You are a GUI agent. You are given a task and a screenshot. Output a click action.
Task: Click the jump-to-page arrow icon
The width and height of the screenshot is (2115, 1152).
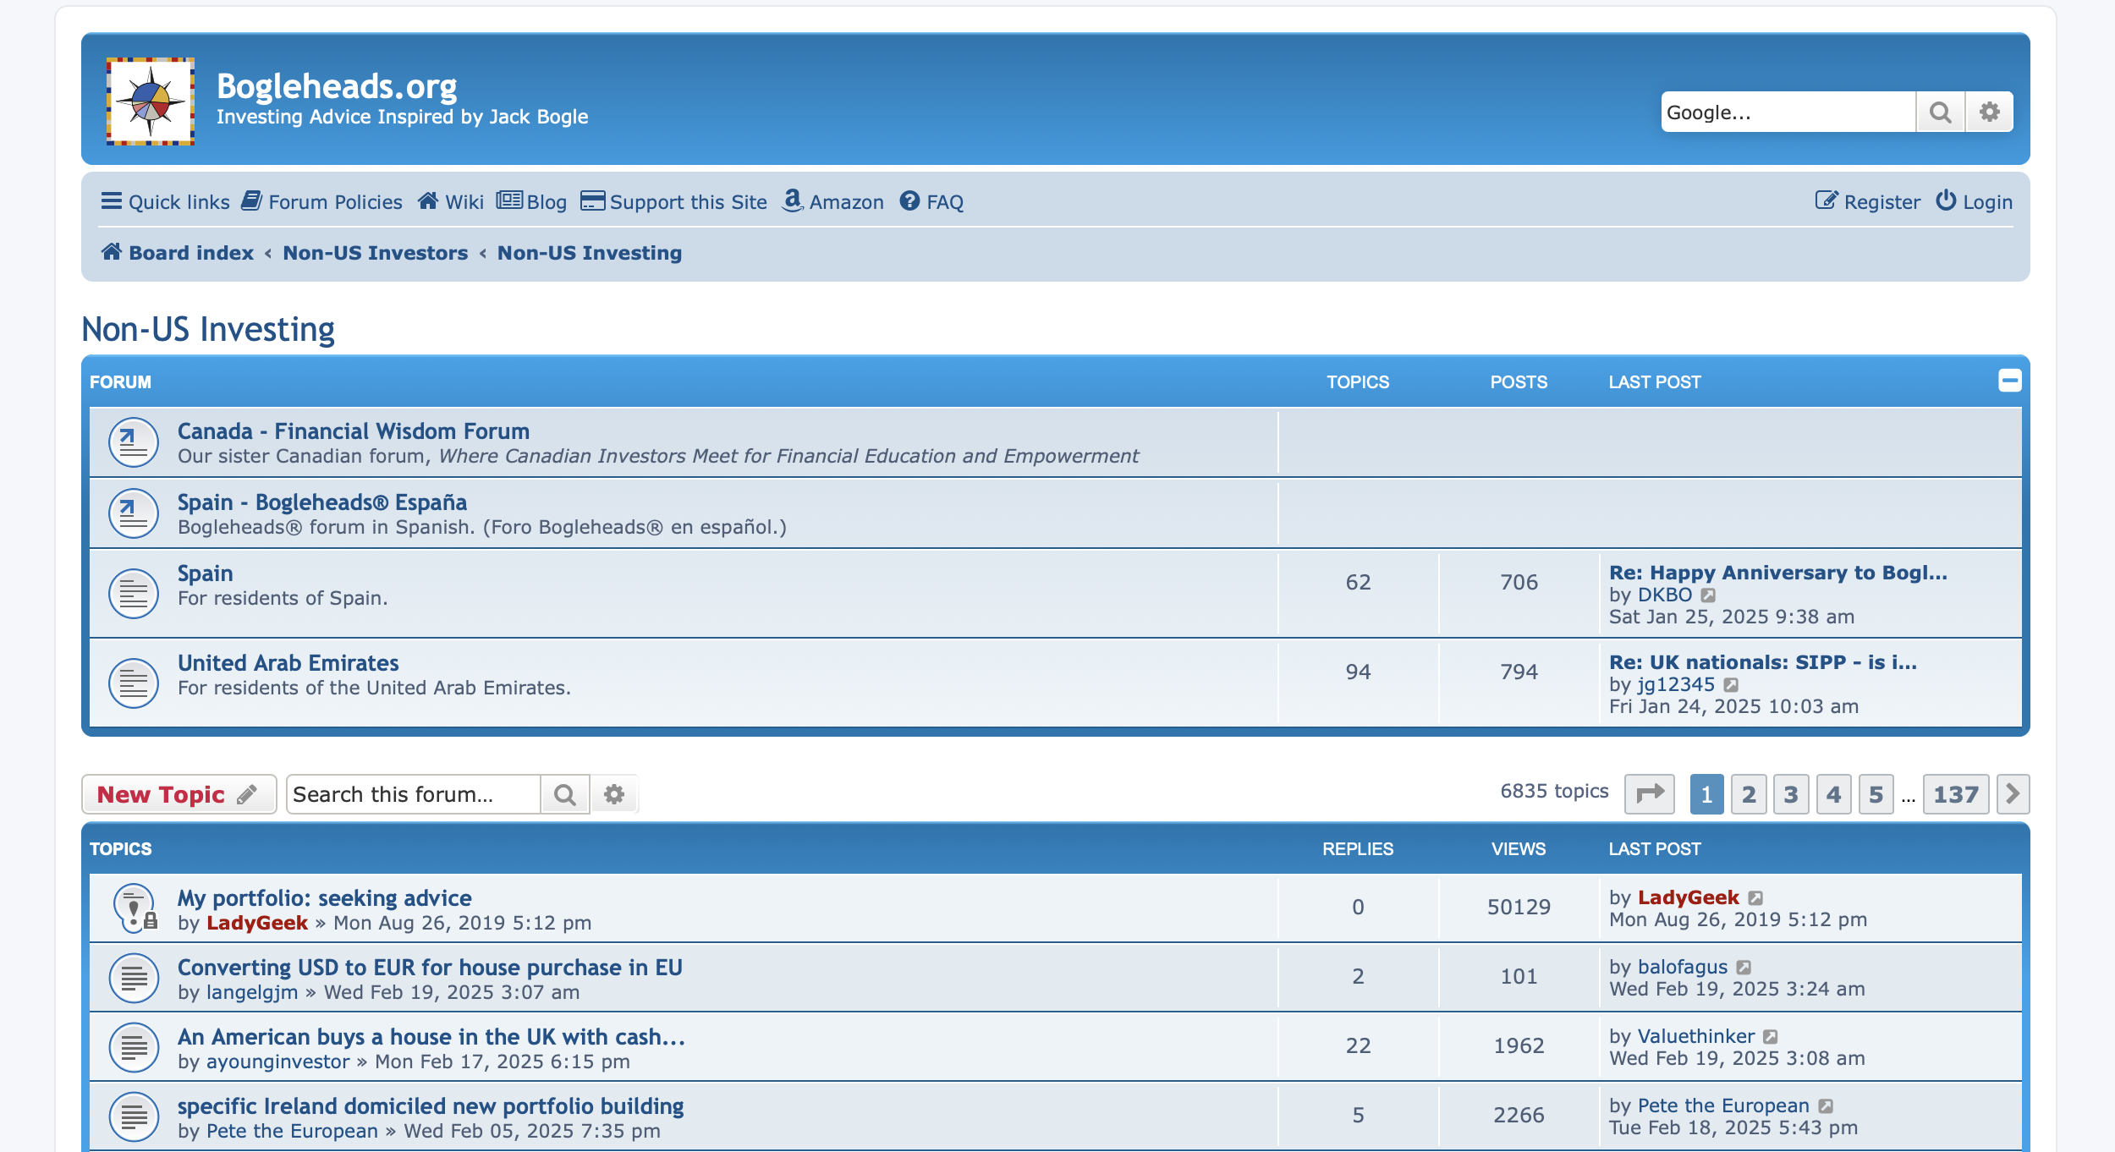click(x=1649, y=794)
